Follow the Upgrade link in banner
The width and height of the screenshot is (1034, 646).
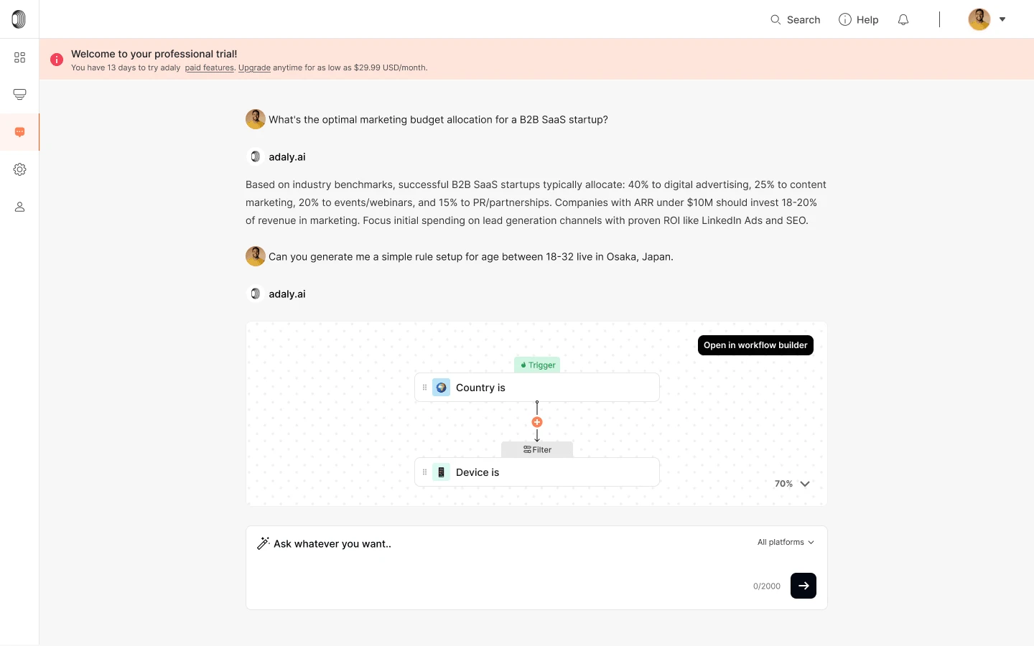coord(254,68)
